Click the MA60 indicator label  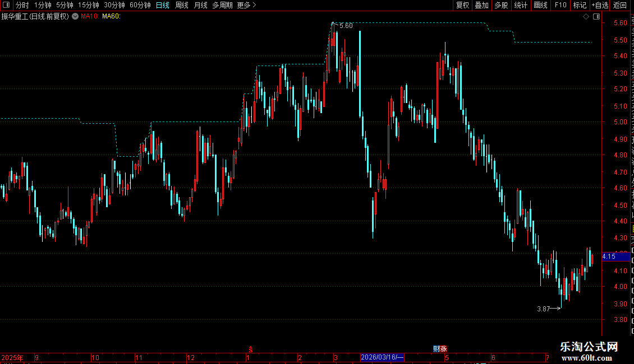click(111, 17)
